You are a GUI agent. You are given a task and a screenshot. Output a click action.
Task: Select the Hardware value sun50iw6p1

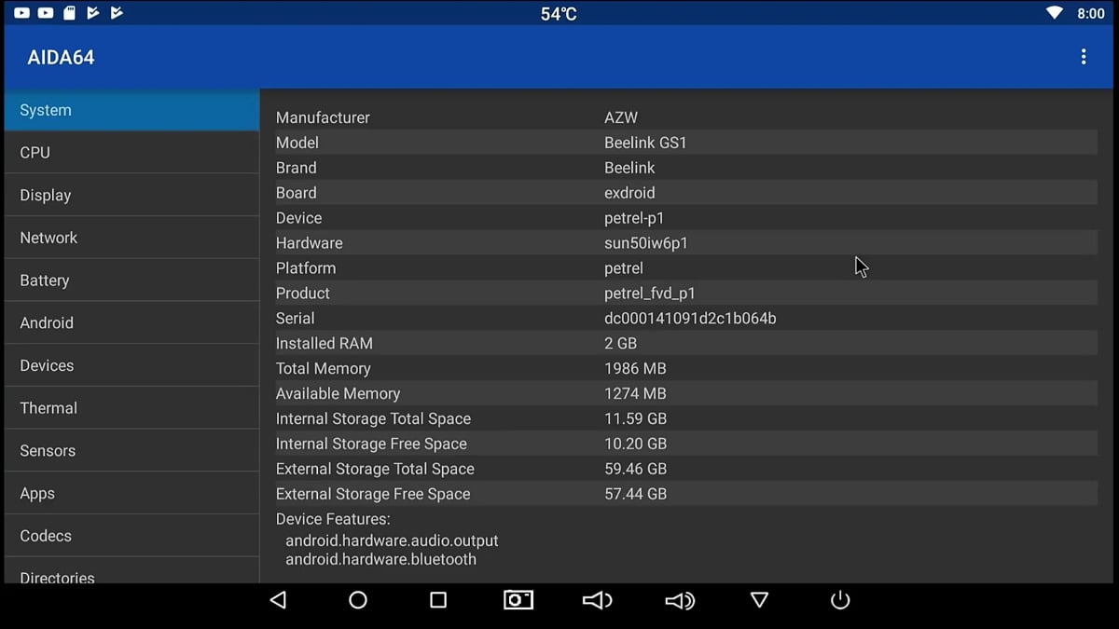coord(646,243)
